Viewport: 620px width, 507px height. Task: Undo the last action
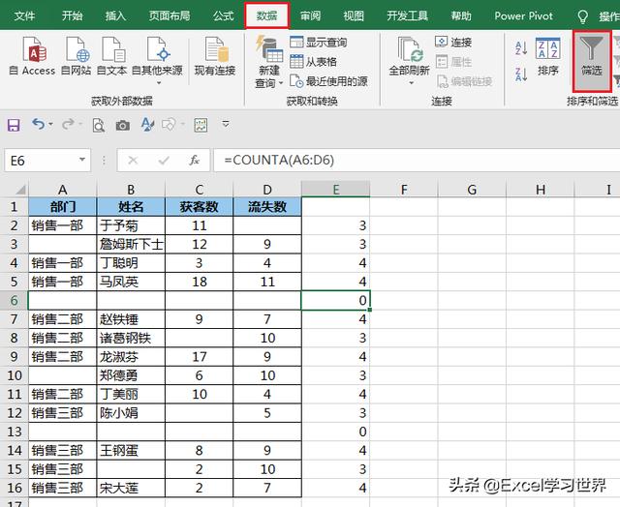[x=38, y=125]
